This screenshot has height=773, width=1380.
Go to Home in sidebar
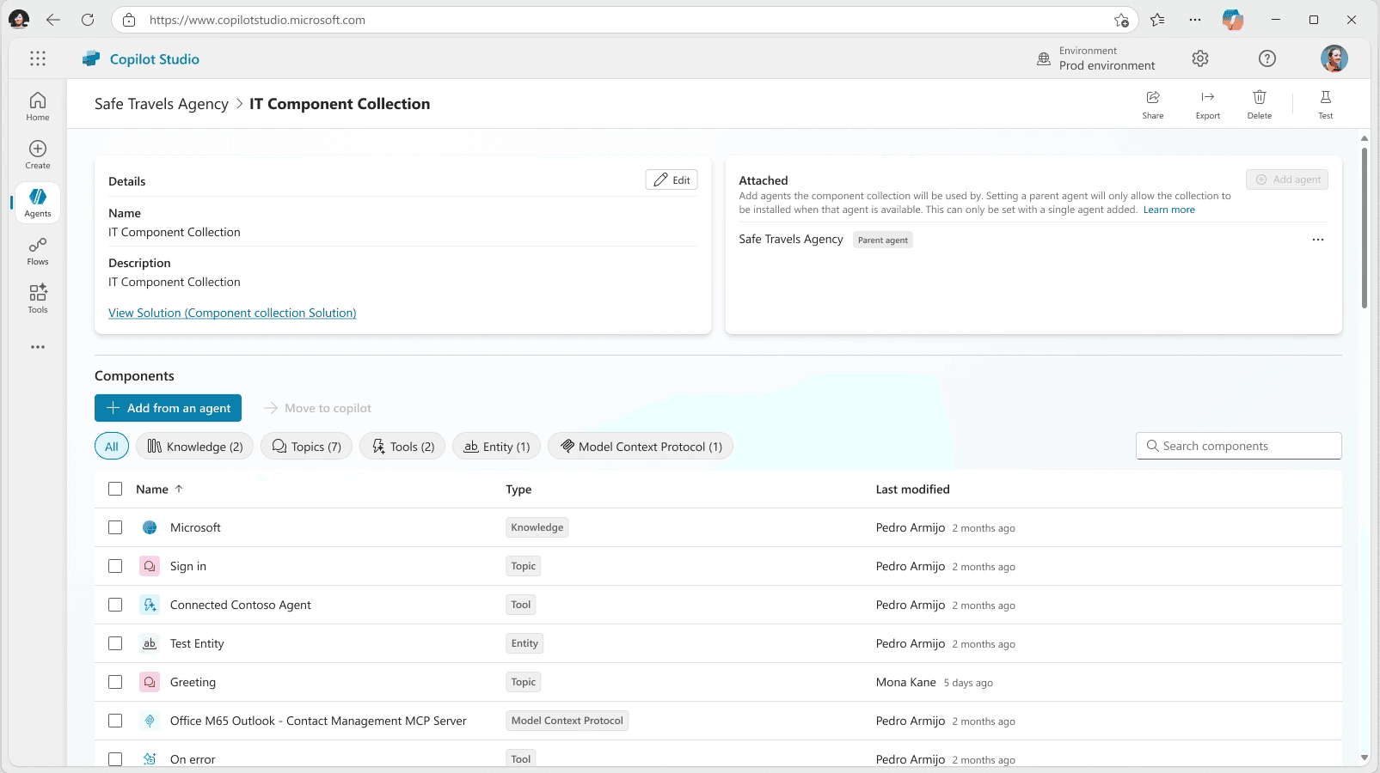pyautogui.click(x=38, y=107)
